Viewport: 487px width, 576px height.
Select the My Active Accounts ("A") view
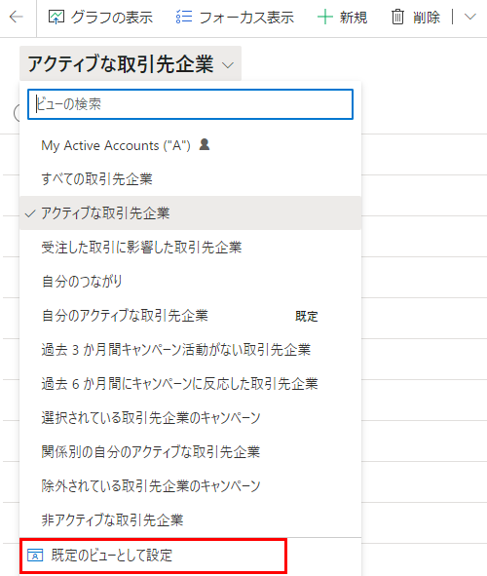pyautogui.click(x=190, y=145)
